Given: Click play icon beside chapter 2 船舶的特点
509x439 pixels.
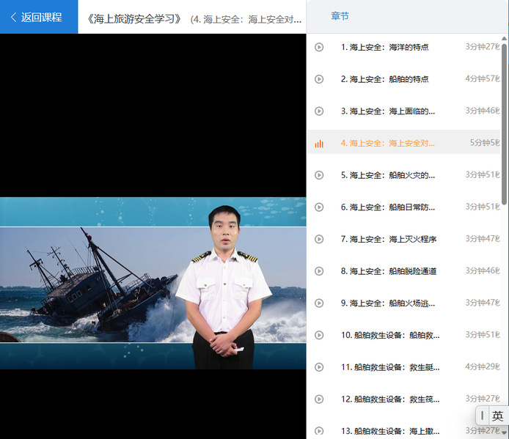Looking at the screenshot, I should [x=319, y=79].
